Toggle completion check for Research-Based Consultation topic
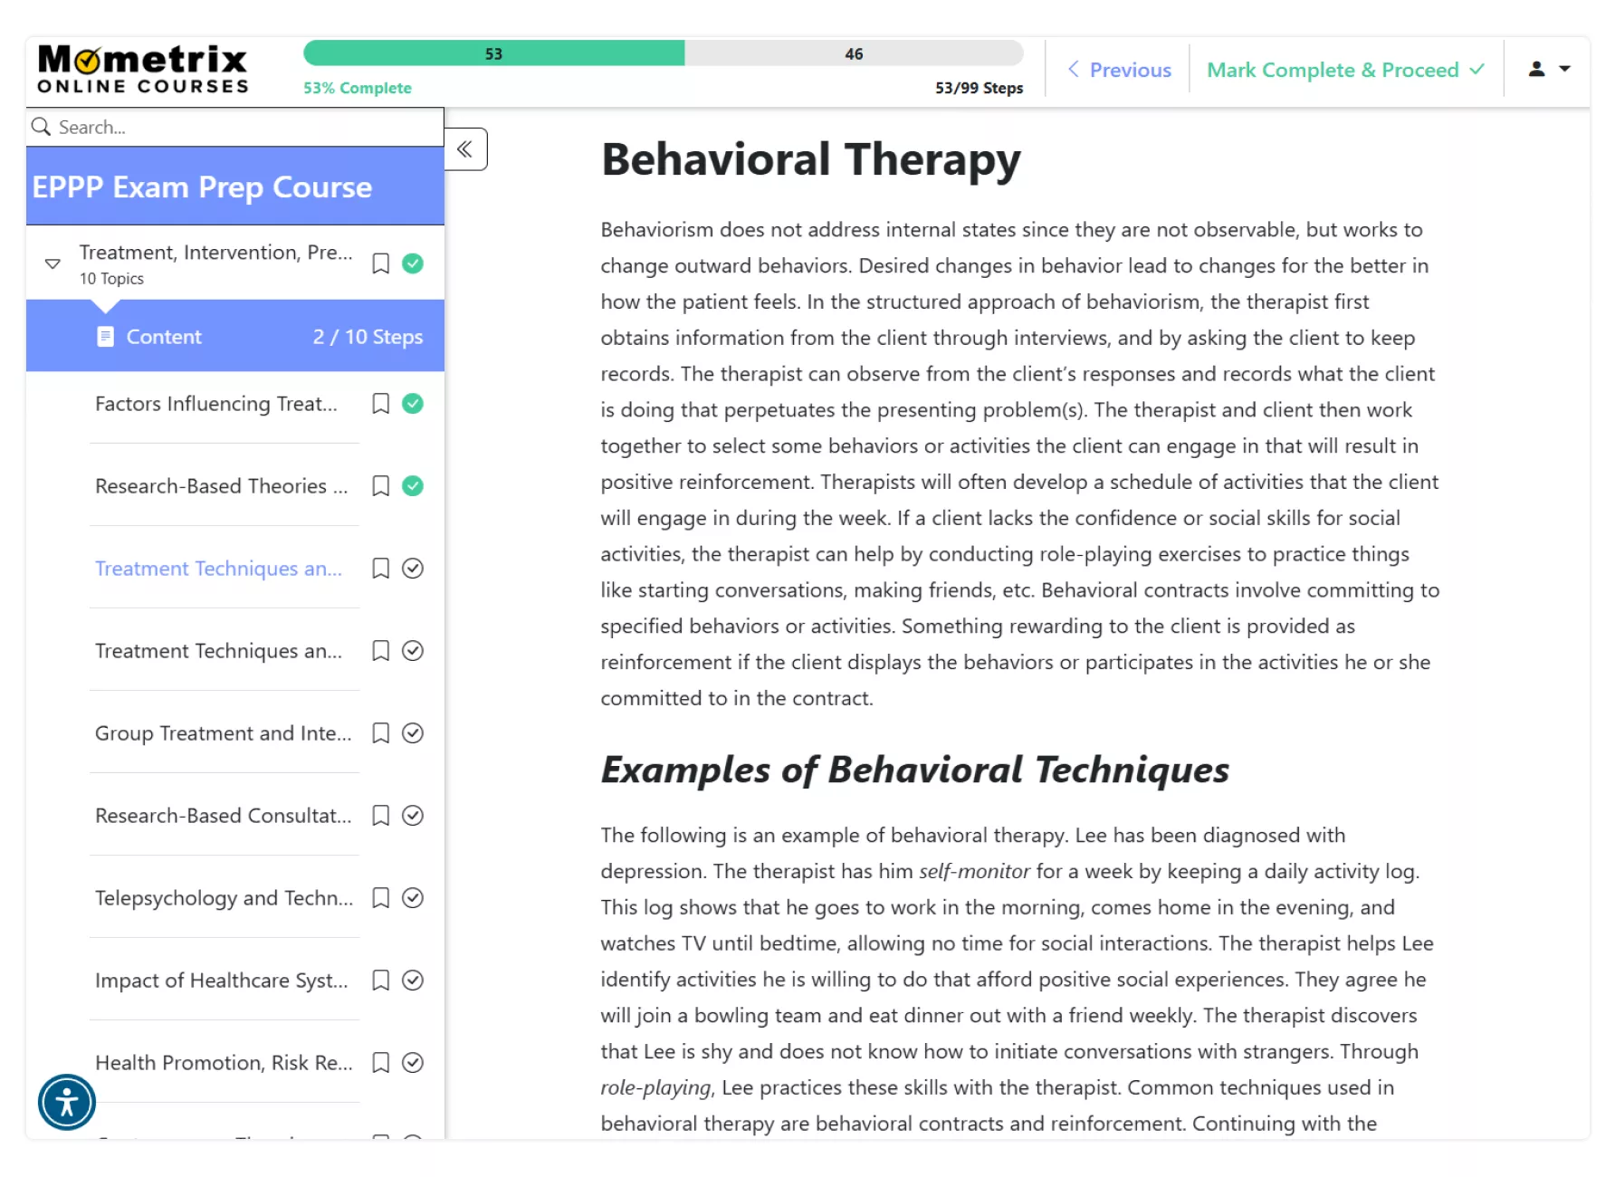The height and width of the screenshot is (1177, 1615). (413, 816)
